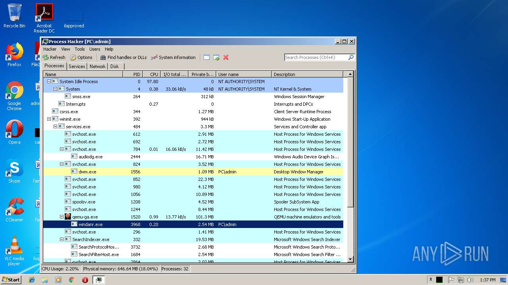This screenshot has width=508, height=285.
Task: Open the Skype desktop shortcut
Action: 14,171
